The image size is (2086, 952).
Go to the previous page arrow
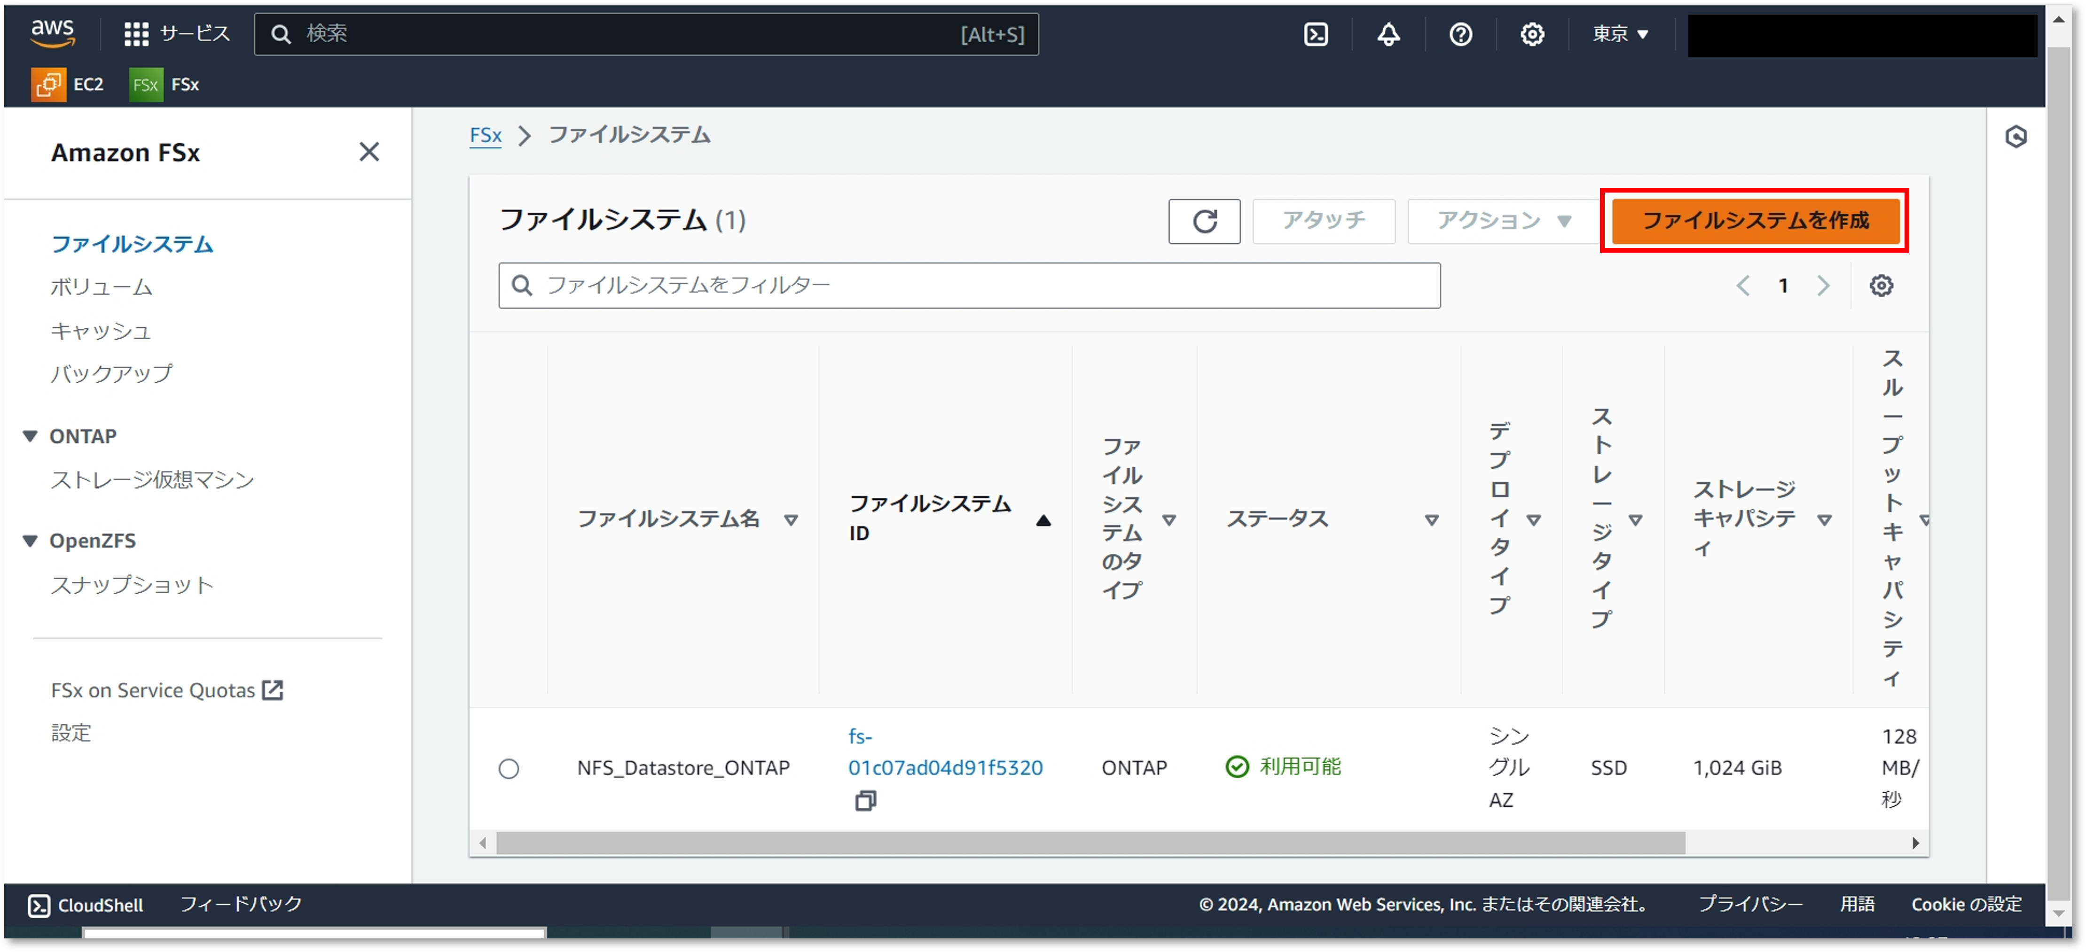coord(1743,286)
